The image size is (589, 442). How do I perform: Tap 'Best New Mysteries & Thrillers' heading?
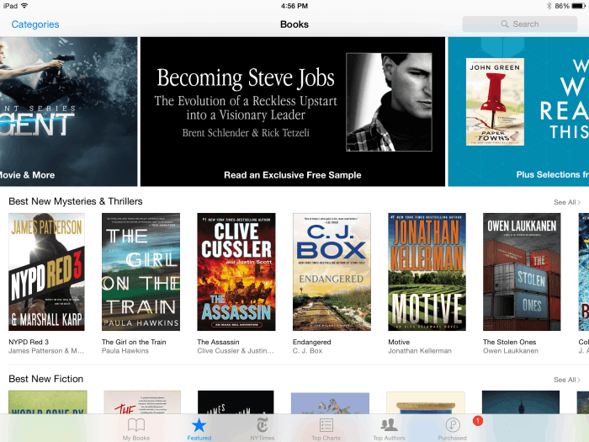(x=76, y=201)
